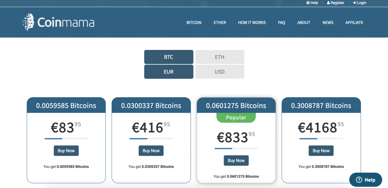Buy Now for €83.95 package
The height and width of the screenshot is (188, 388).
[x=66, y=151]
